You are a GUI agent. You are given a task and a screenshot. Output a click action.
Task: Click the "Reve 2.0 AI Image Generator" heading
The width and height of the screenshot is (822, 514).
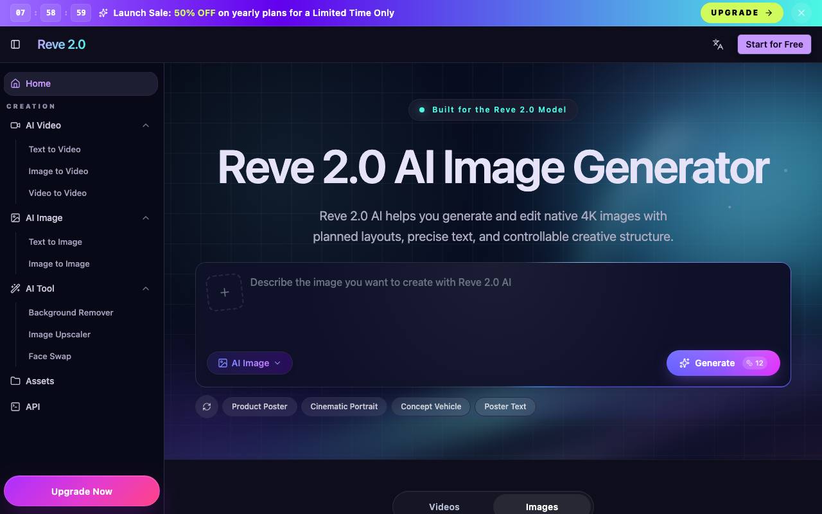(493, 167)
